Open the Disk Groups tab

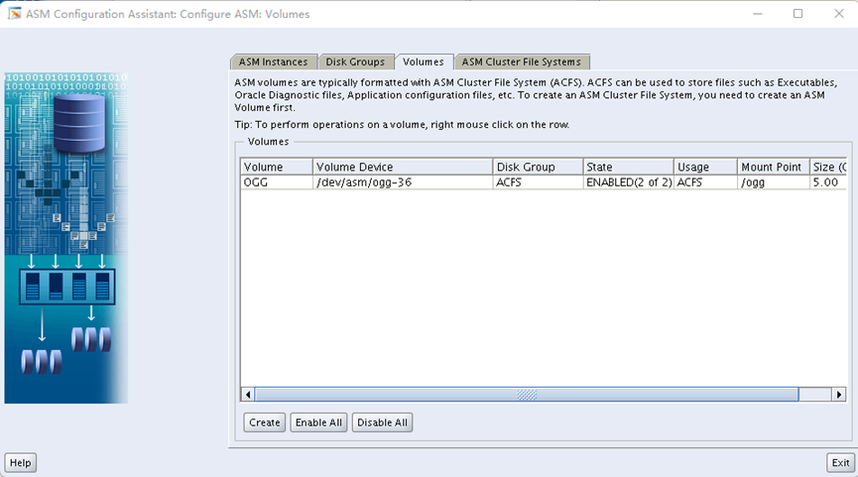pos(355,61)
